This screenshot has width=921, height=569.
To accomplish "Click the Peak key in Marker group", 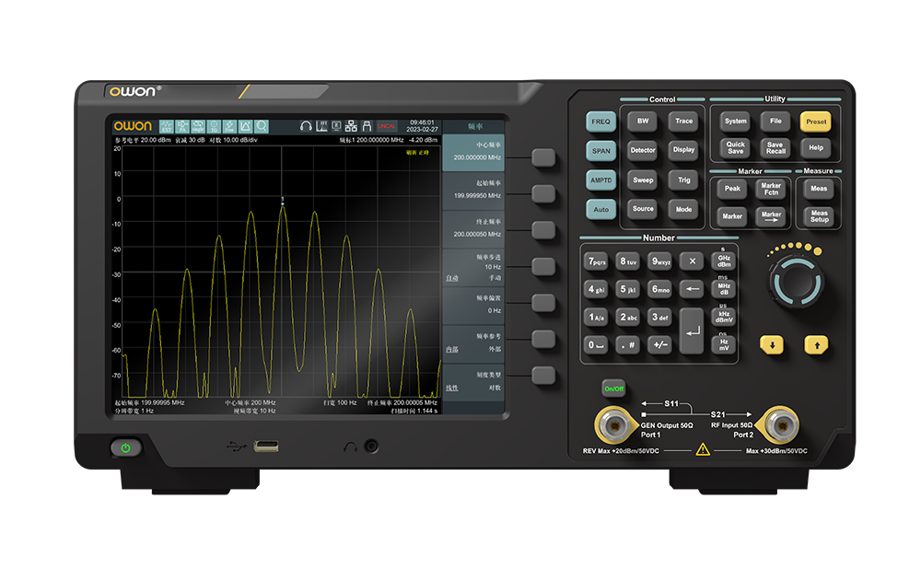I will [732, 189].
